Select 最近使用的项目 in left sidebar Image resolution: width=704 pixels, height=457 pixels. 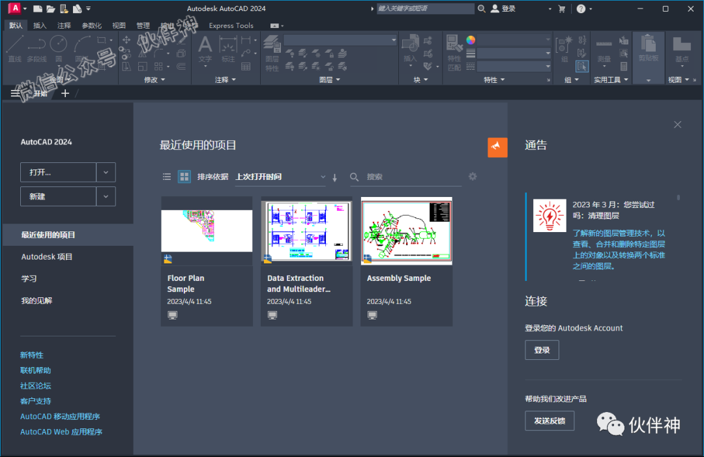click(x=68, y=235)
